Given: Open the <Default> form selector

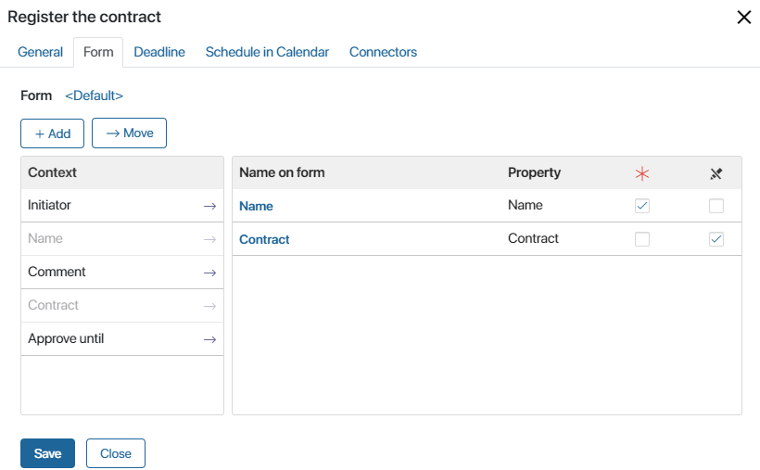Looking at the screenshot, I should [x=94, y=95].
